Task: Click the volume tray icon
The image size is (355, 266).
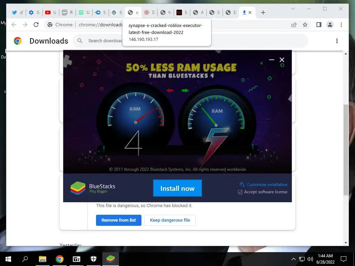Action: pos(310,259)
